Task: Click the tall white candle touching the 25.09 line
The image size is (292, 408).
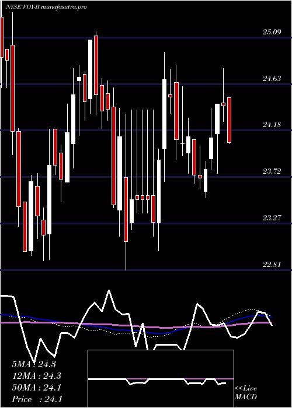Action: click(x=90, y=69)
